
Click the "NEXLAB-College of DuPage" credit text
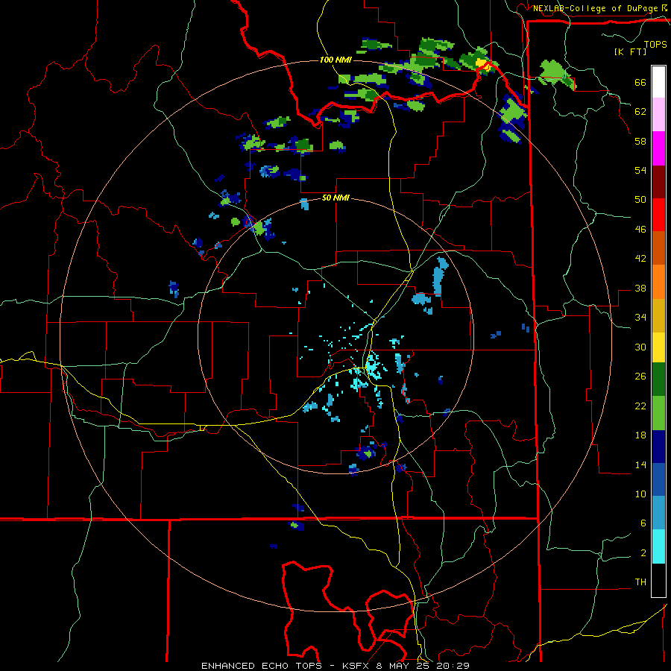tap(595, 8)
